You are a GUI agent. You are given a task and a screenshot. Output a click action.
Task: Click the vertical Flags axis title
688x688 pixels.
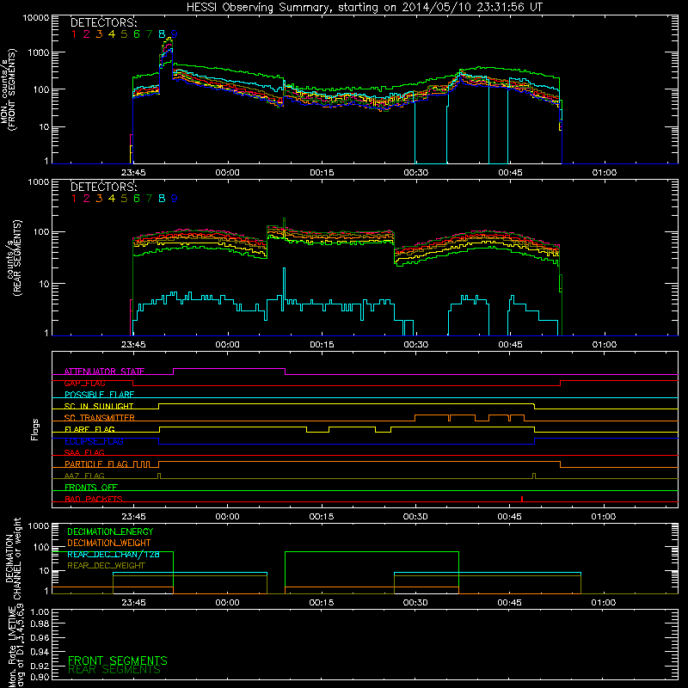[35, 429]
